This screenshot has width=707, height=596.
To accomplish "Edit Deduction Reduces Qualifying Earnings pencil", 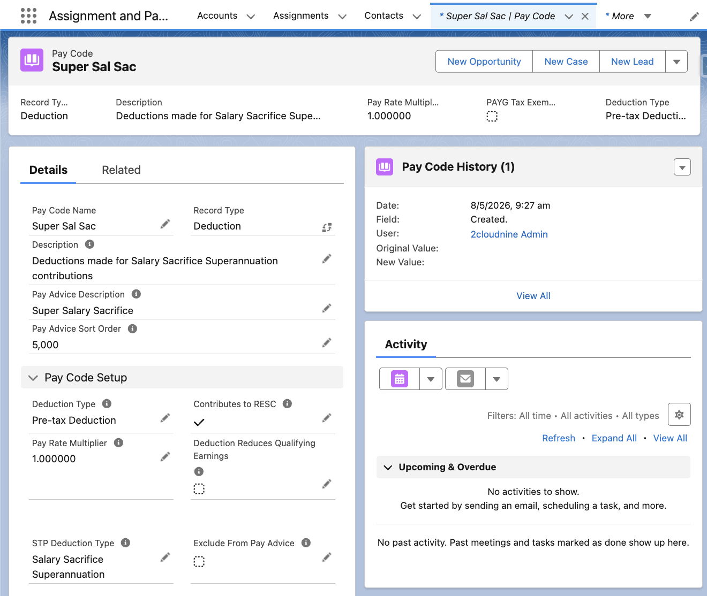I will coord(327,484).
